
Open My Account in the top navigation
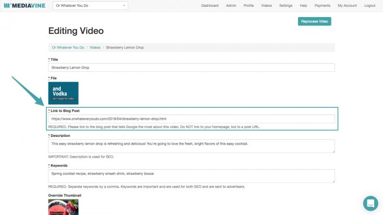tap(347, 5)
